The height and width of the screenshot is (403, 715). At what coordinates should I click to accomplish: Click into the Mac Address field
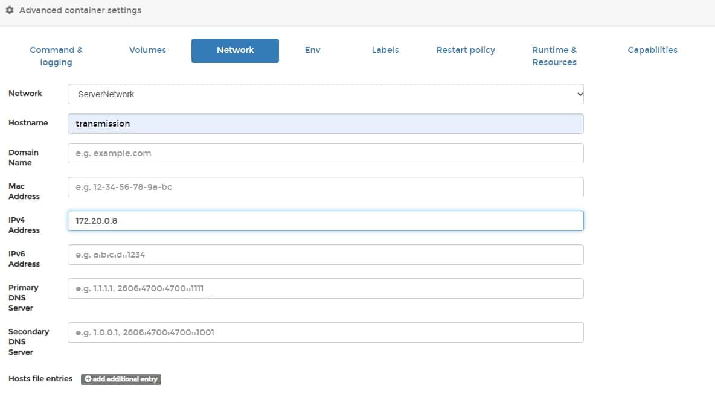click(x=325, y=187)
